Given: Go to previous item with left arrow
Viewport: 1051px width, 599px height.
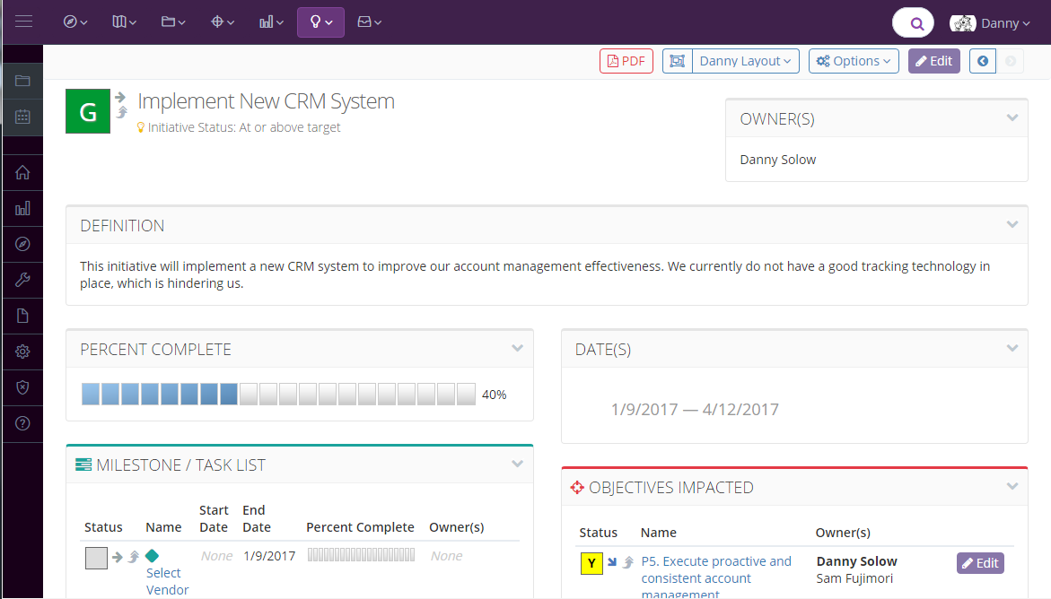Looking at the screenshot, I should (983, 61).
